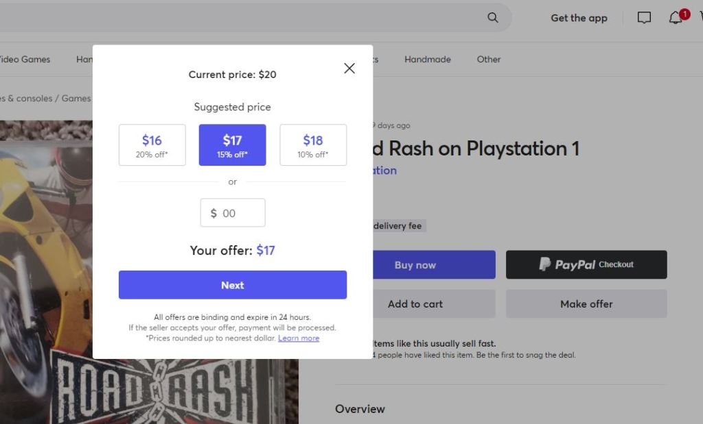This screenshot has height=424, width=703.
Task: Open the Learn more link
Action: coord(299,338)
